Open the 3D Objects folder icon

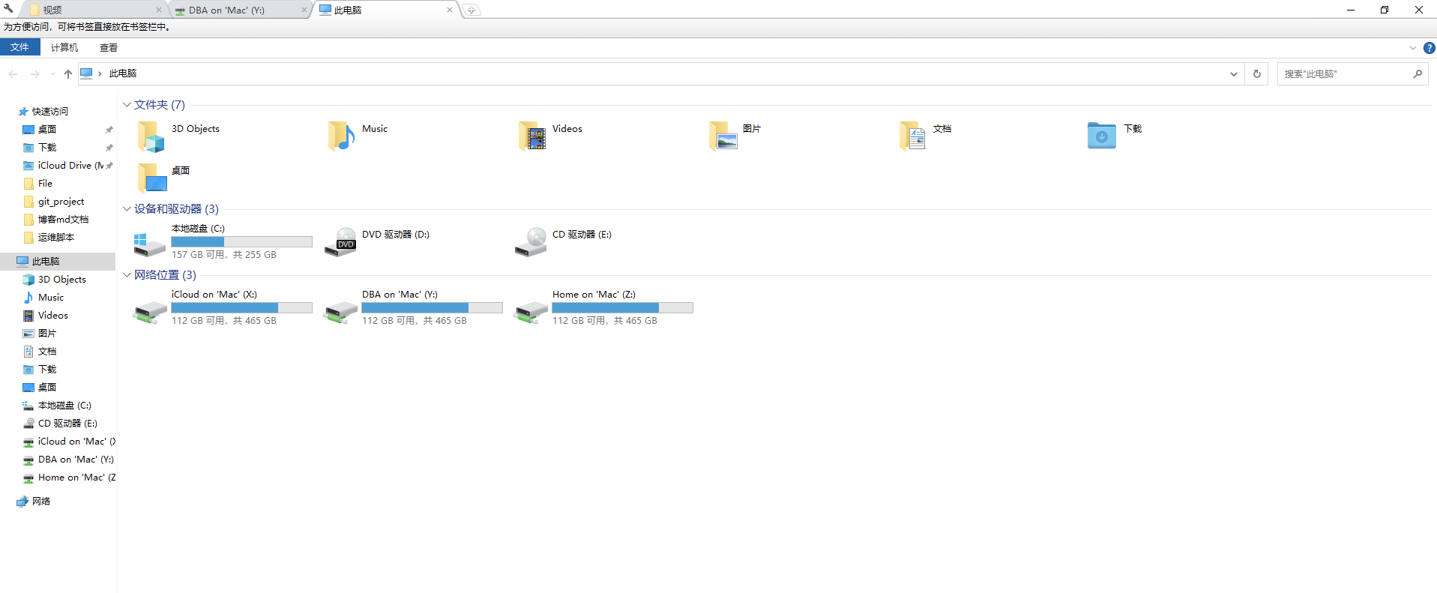pos(151,136)
